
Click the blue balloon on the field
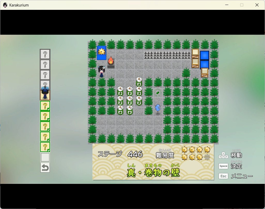pyautogui.click(x=158, y=109)
